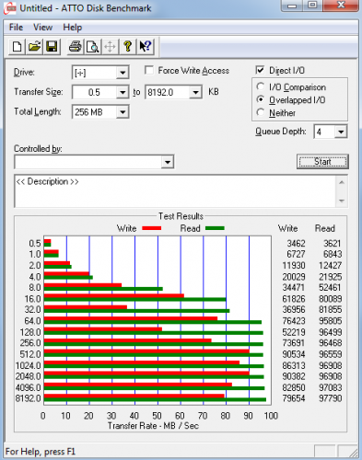
Task: Uncheck the Direct I/O checkbox
Action: [260, 70]
